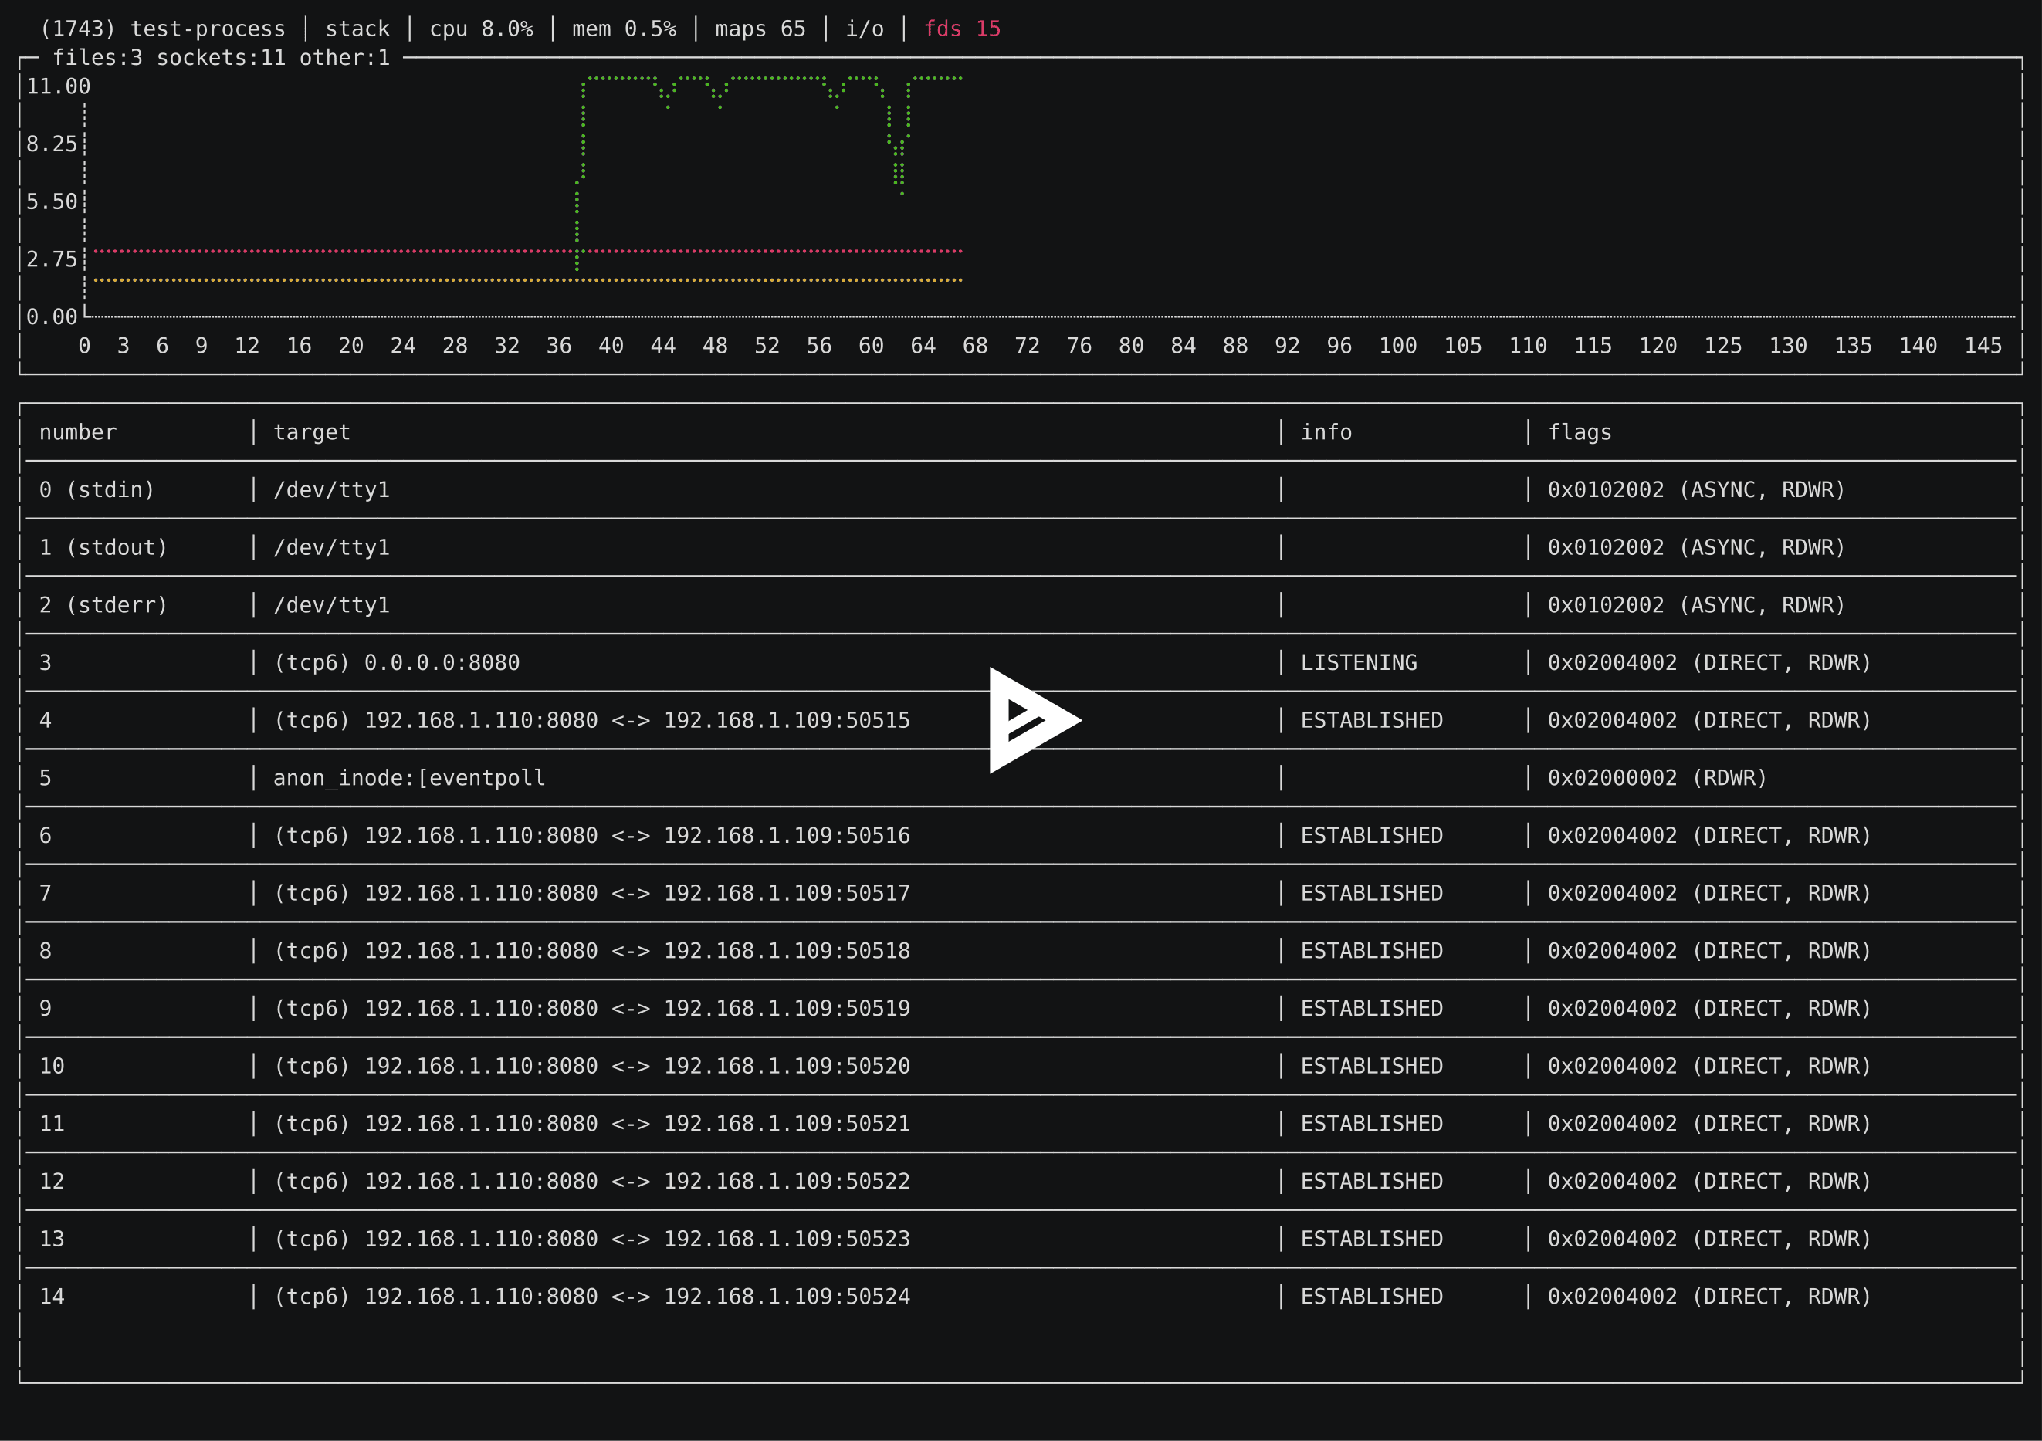Click the 0.00 y-axis label
This screenshot has height=1441, width=2042.
pos(52,317)
